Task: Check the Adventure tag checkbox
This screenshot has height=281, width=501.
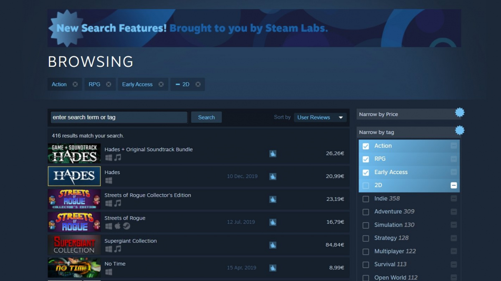Action: point(366,212)
